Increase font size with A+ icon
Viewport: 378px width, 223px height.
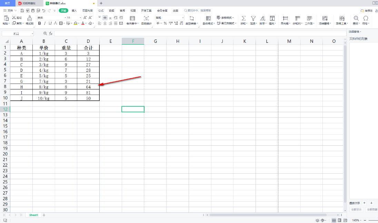[85, 18]
